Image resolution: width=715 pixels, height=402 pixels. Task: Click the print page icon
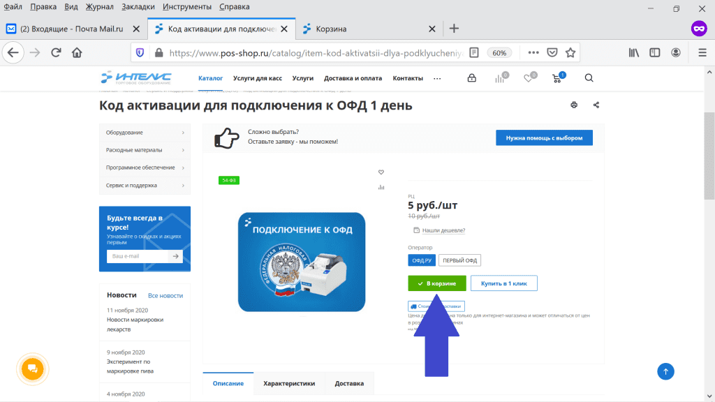[x=574, y=105]
